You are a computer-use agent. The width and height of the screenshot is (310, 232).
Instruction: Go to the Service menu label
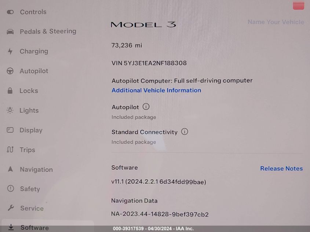tap(32, 208)
